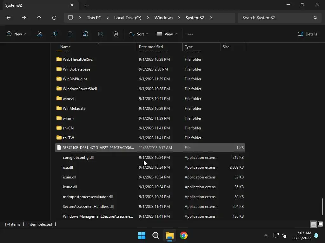Go forward in navigation history

(24, 18)
